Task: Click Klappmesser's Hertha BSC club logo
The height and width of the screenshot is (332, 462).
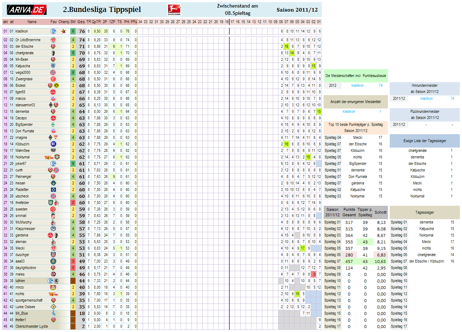Action: pos(53,229)
